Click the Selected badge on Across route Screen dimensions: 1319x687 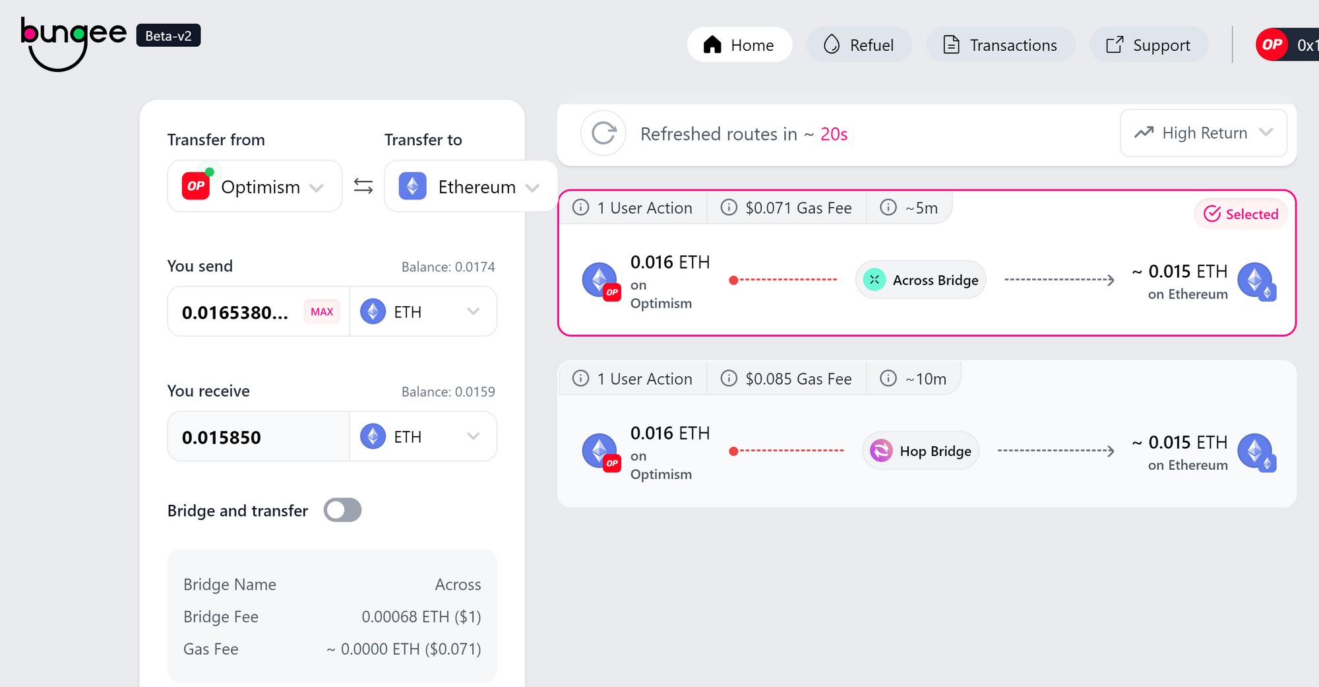pos(1241,214)
